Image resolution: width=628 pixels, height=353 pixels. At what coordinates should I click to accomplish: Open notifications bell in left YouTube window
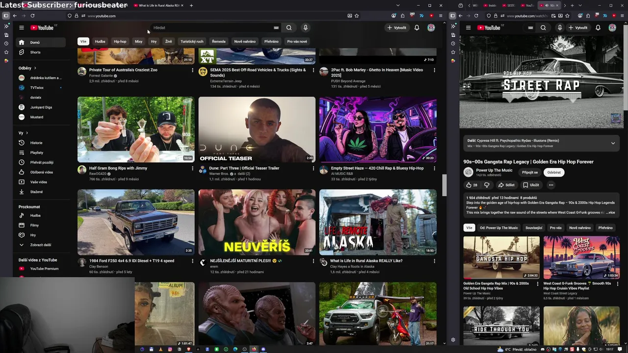pos(417,28)
